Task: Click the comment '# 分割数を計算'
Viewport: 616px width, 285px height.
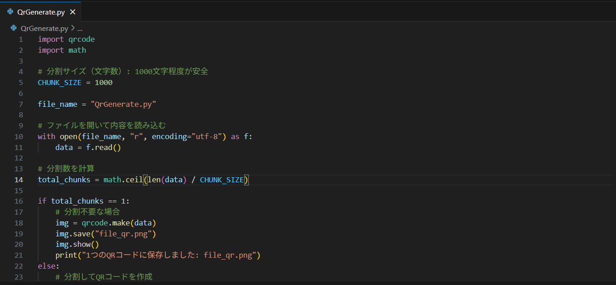Action: coord(66,169)
